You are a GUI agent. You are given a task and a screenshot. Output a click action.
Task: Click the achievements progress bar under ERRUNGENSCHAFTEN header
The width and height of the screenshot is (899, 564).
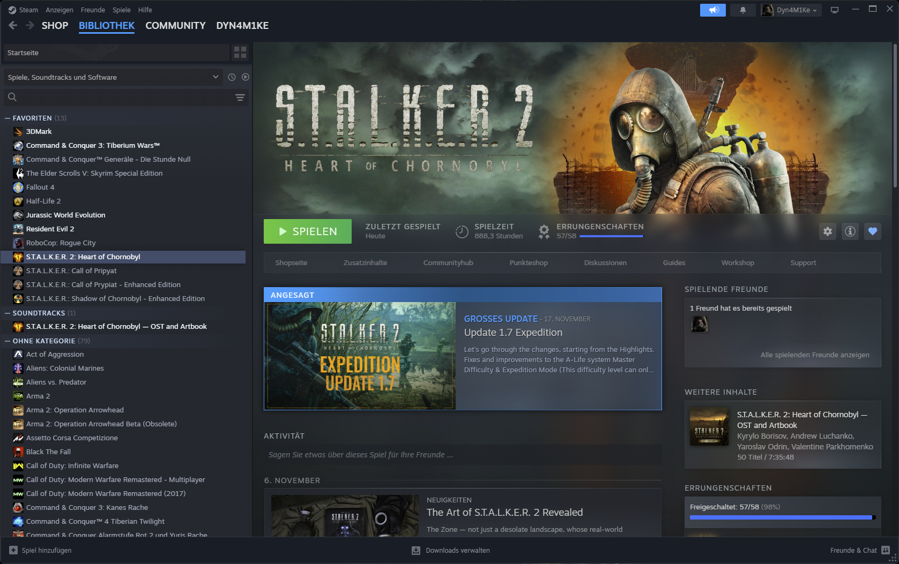pos(611,236)
